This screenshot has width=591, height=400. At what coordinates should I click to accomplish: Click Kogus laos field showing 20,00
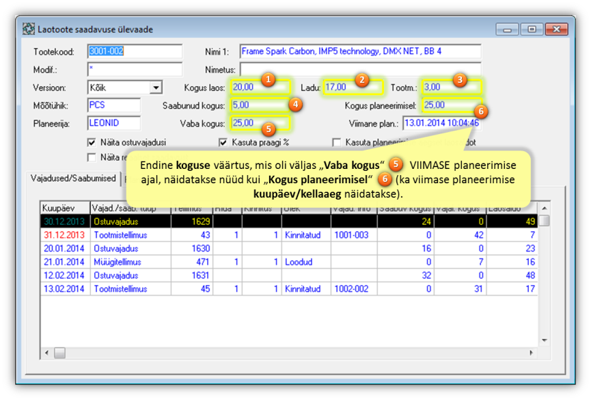[x=260, y=87]
